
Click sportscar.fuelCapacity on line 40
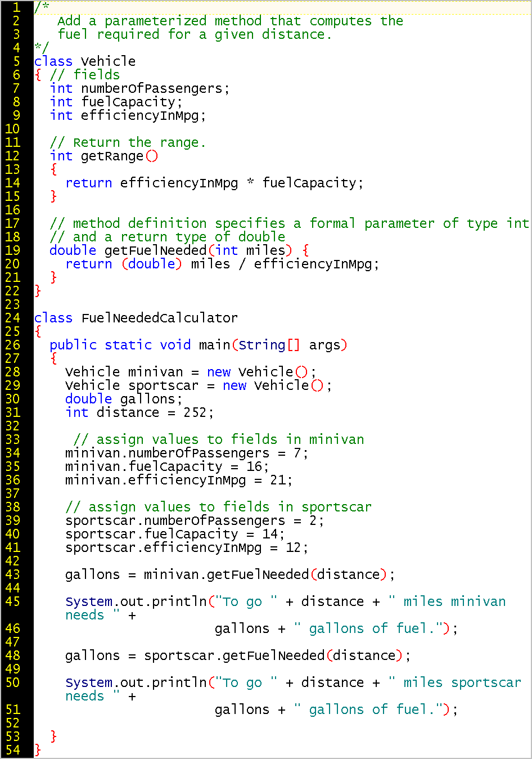152,534
